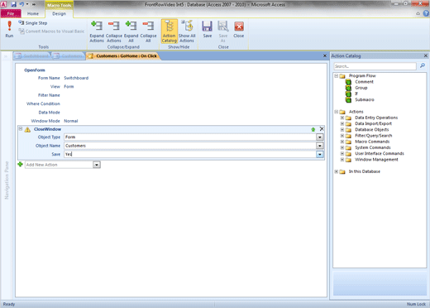Close the macro document with X

[325, 55]
